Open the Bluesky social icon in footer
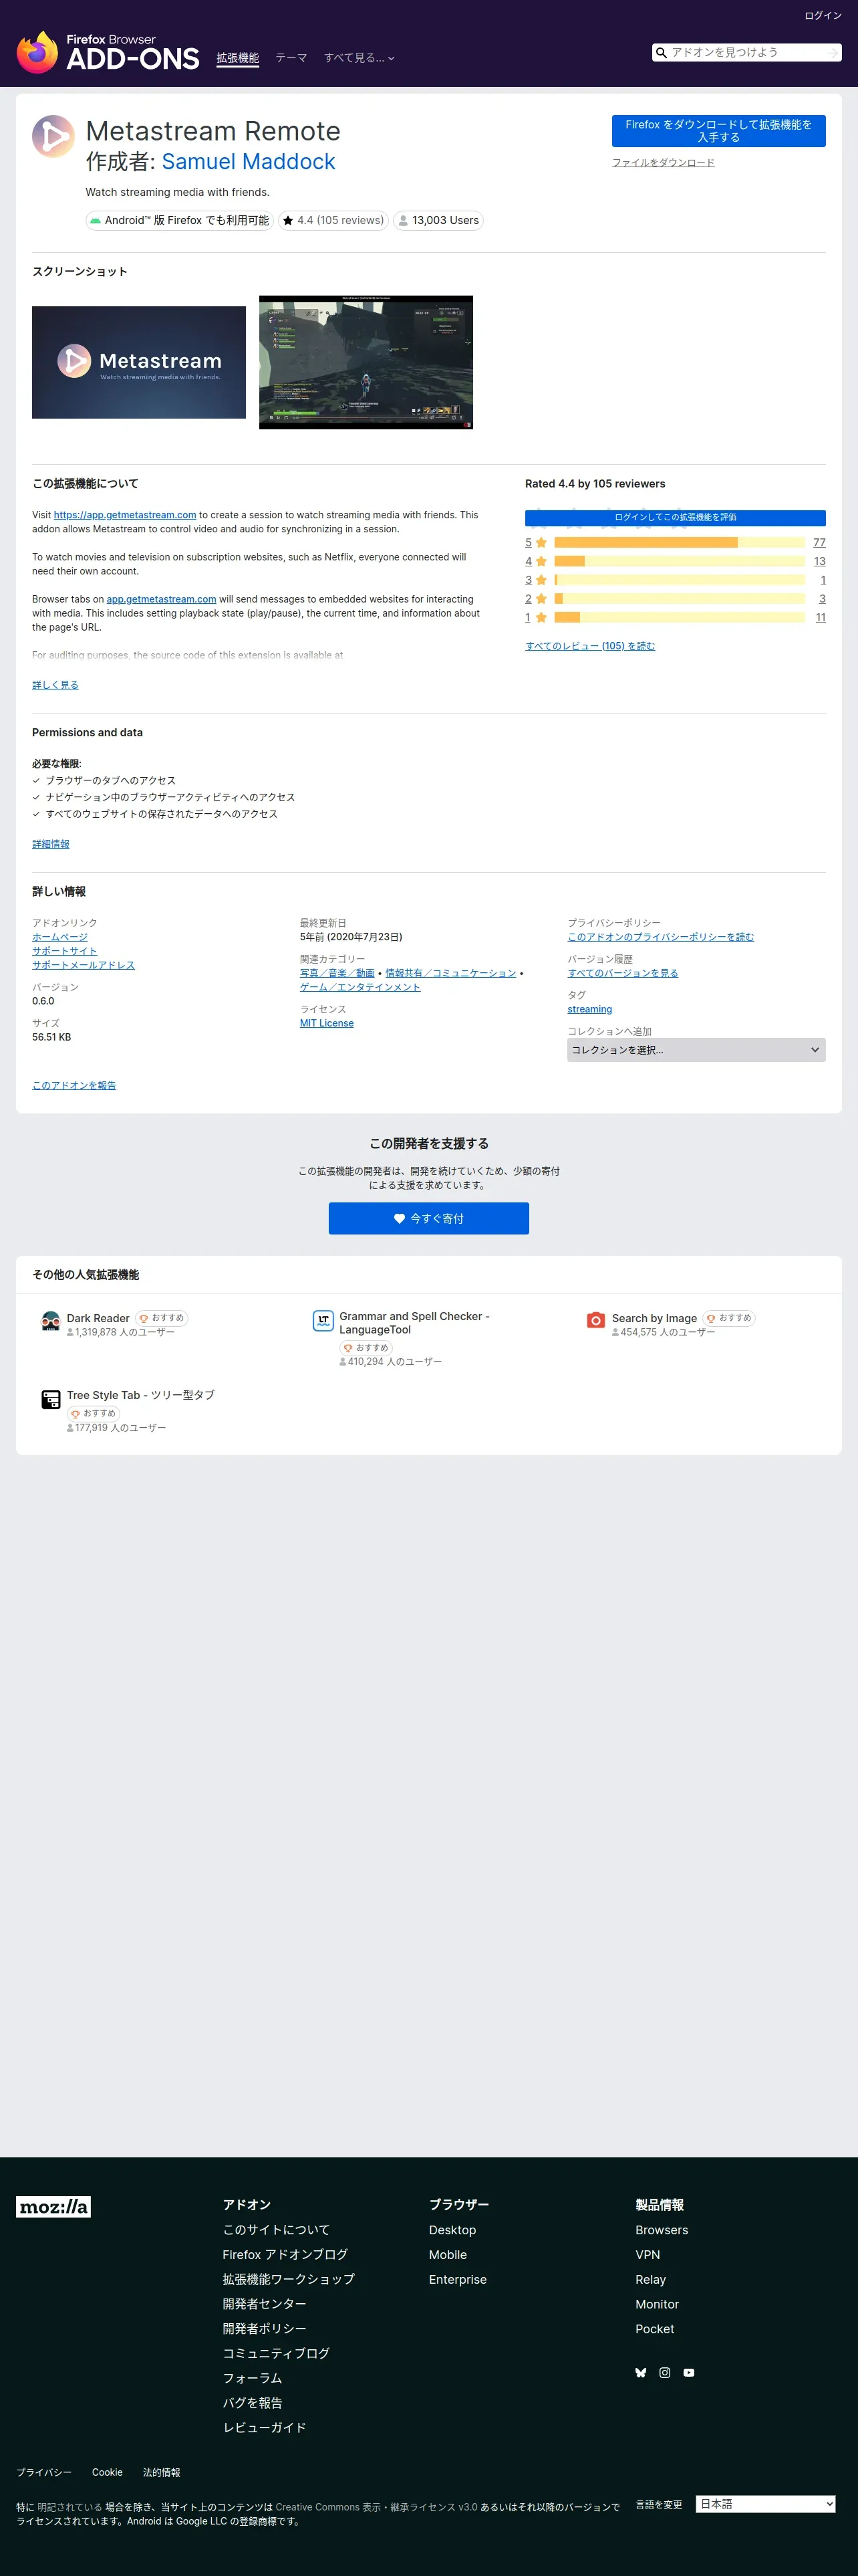This screenshot has width=858, height=2576. [x=641, y=2372]
